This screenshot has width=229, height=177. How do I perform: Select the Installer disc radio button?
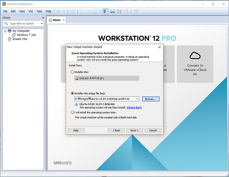tap(72, 72)
